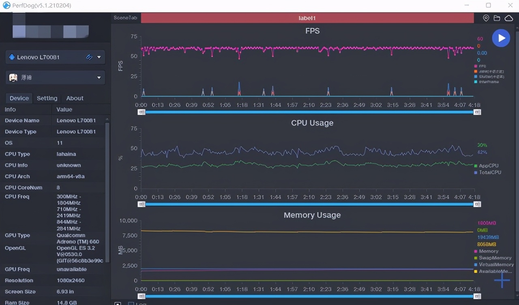Click the scroll-up arrow of info table

[x=107, y=120]
